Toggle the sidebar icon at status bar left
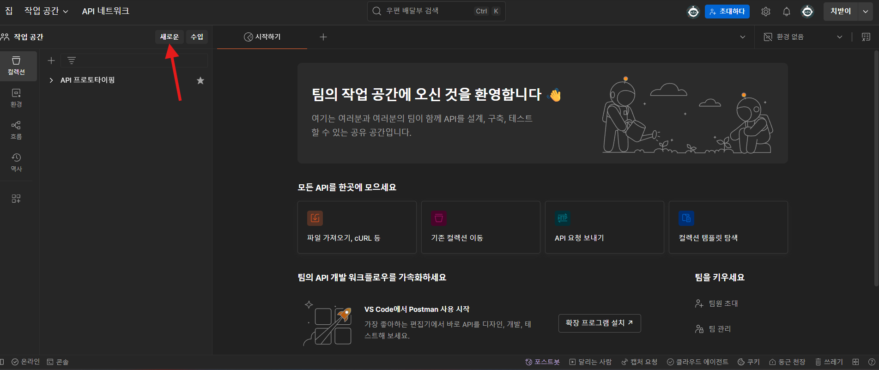This screenshot has width=879, height=370. (2, 362)
